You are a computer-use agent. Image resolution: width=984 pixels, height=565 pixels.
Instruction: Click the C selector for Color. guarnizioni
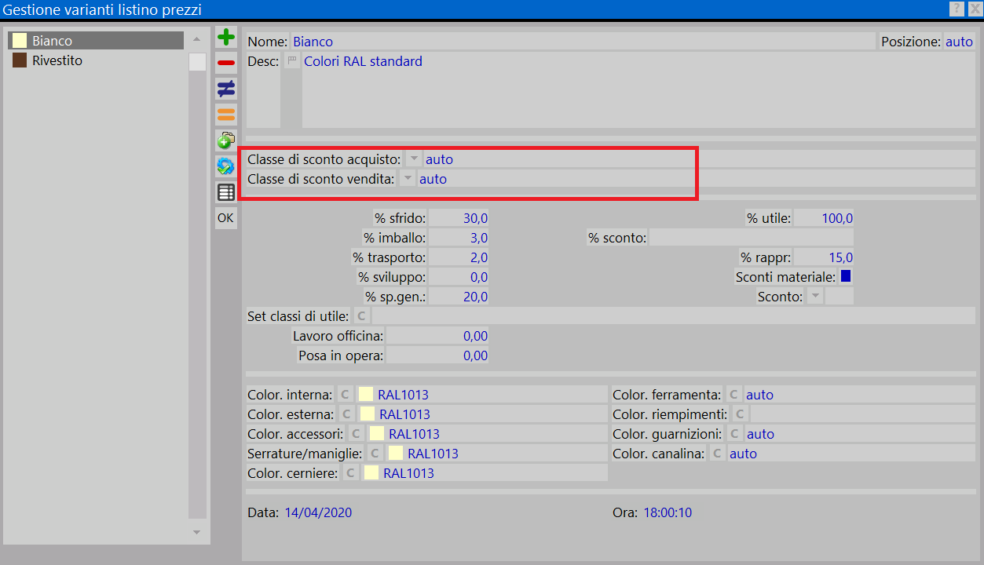pos(734,433)
